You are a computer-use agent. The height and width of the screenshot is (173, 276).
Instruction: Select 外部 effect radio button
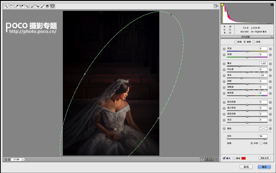[x=252, y=143]
